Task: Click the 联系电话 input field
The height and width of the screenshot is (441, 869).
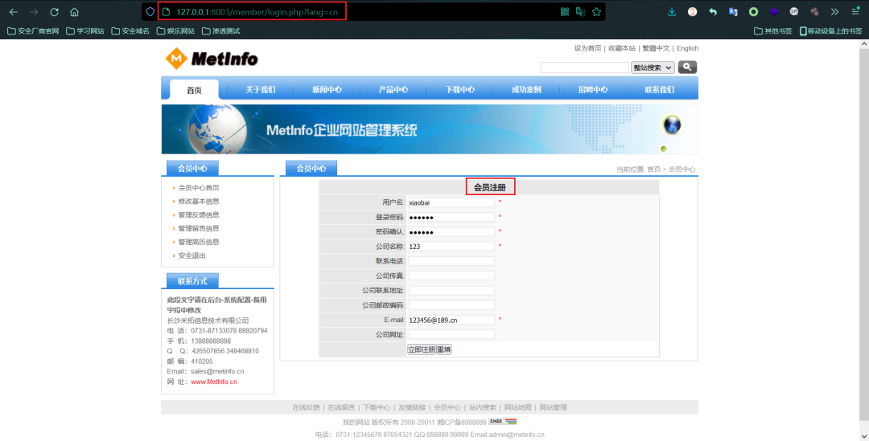Action: [451, 261]
